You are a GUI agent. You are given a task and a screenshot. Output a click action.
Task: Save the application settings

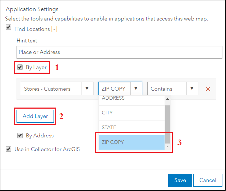180,180
